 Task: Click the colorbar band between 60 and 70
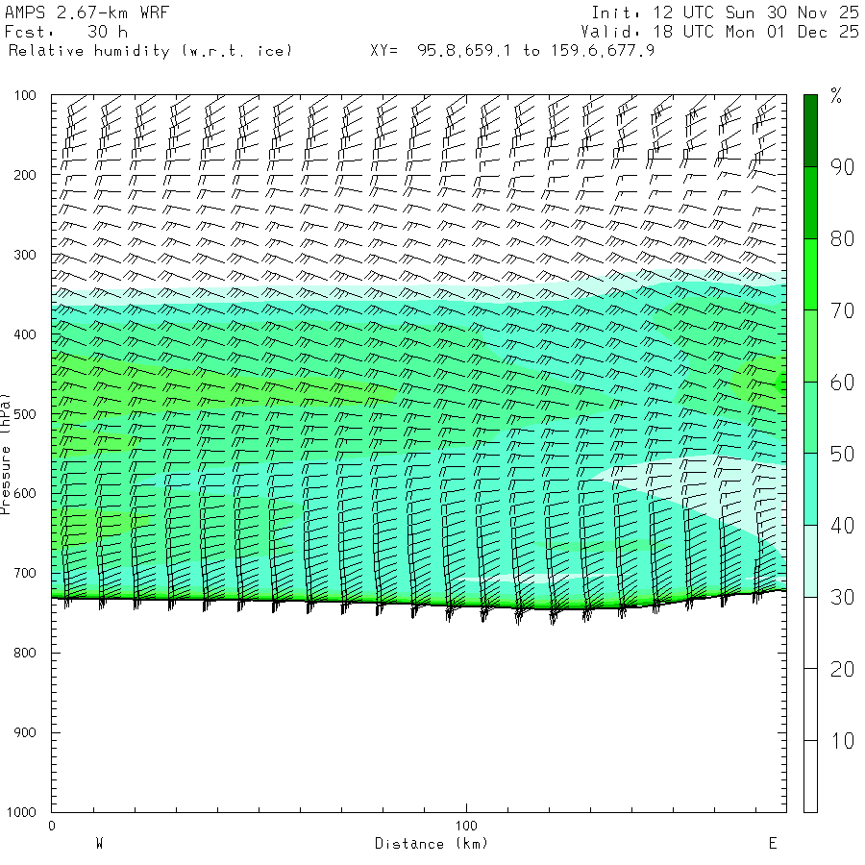[810, 346]
